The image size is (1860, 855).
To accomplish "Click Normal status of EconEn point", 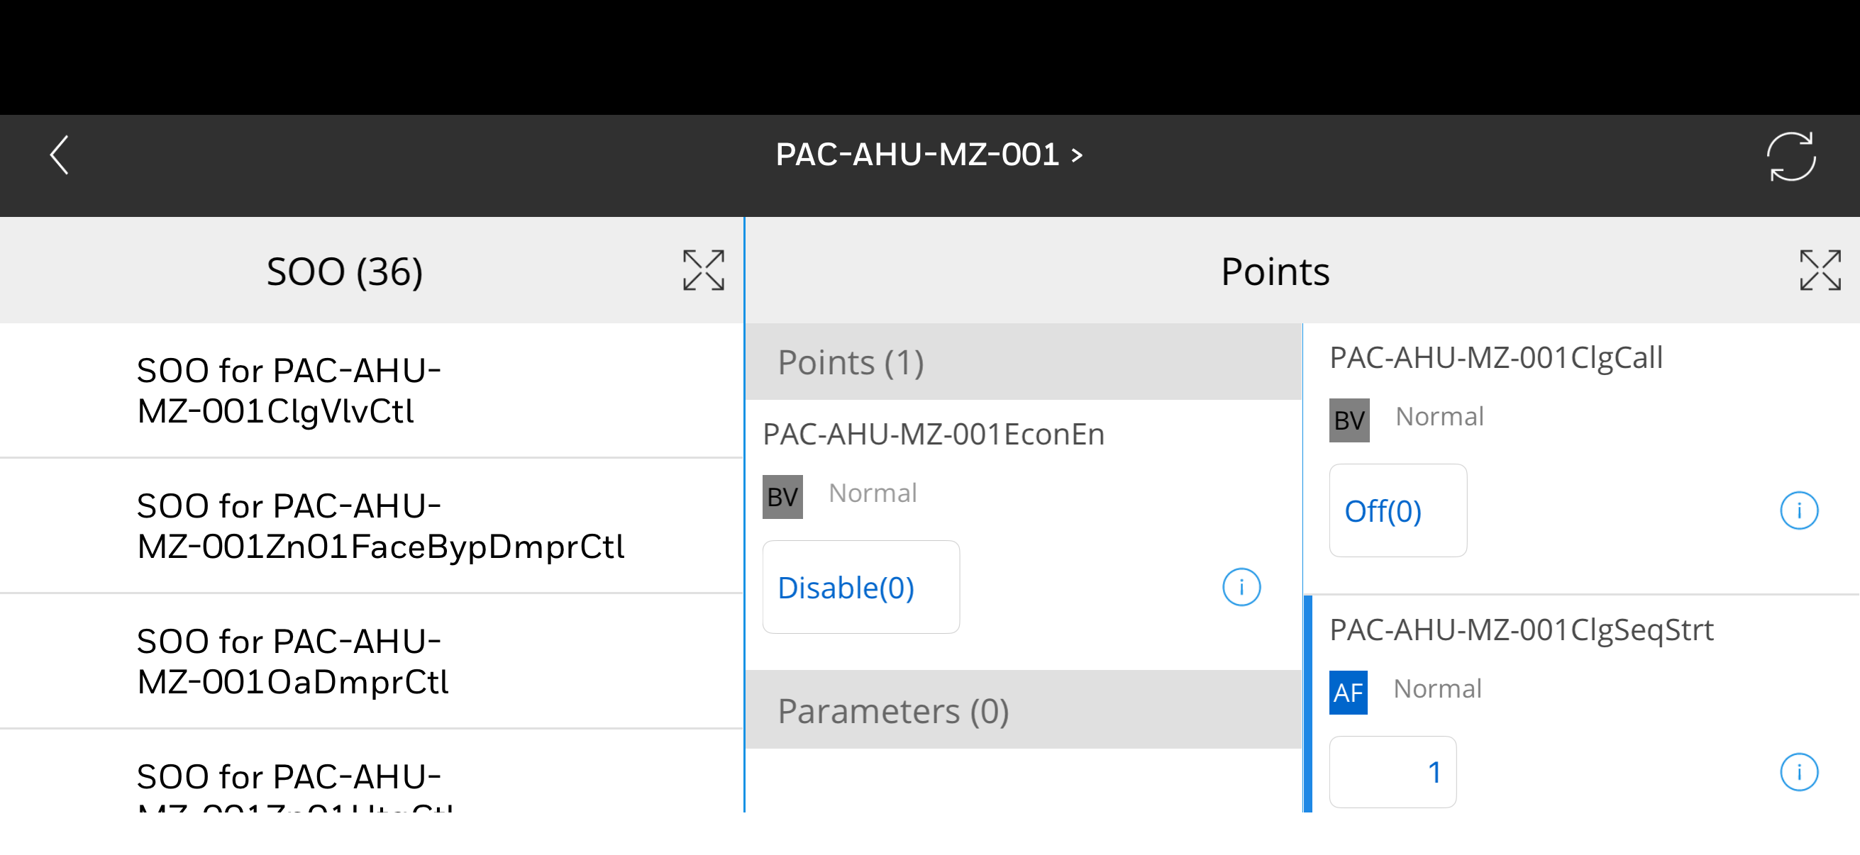I will (x=873, y=493).
